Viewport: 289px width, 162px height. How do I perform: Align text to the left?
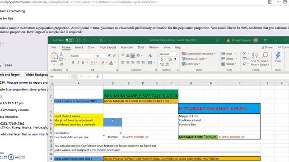point(123,63)
